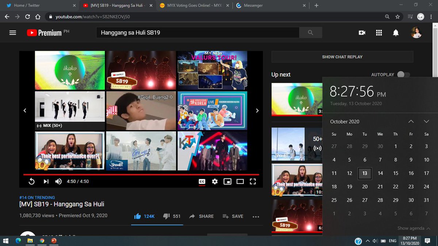438x246 pixels.
Task: Open the YouTube account avatar menu
Action: pos(416,33)
